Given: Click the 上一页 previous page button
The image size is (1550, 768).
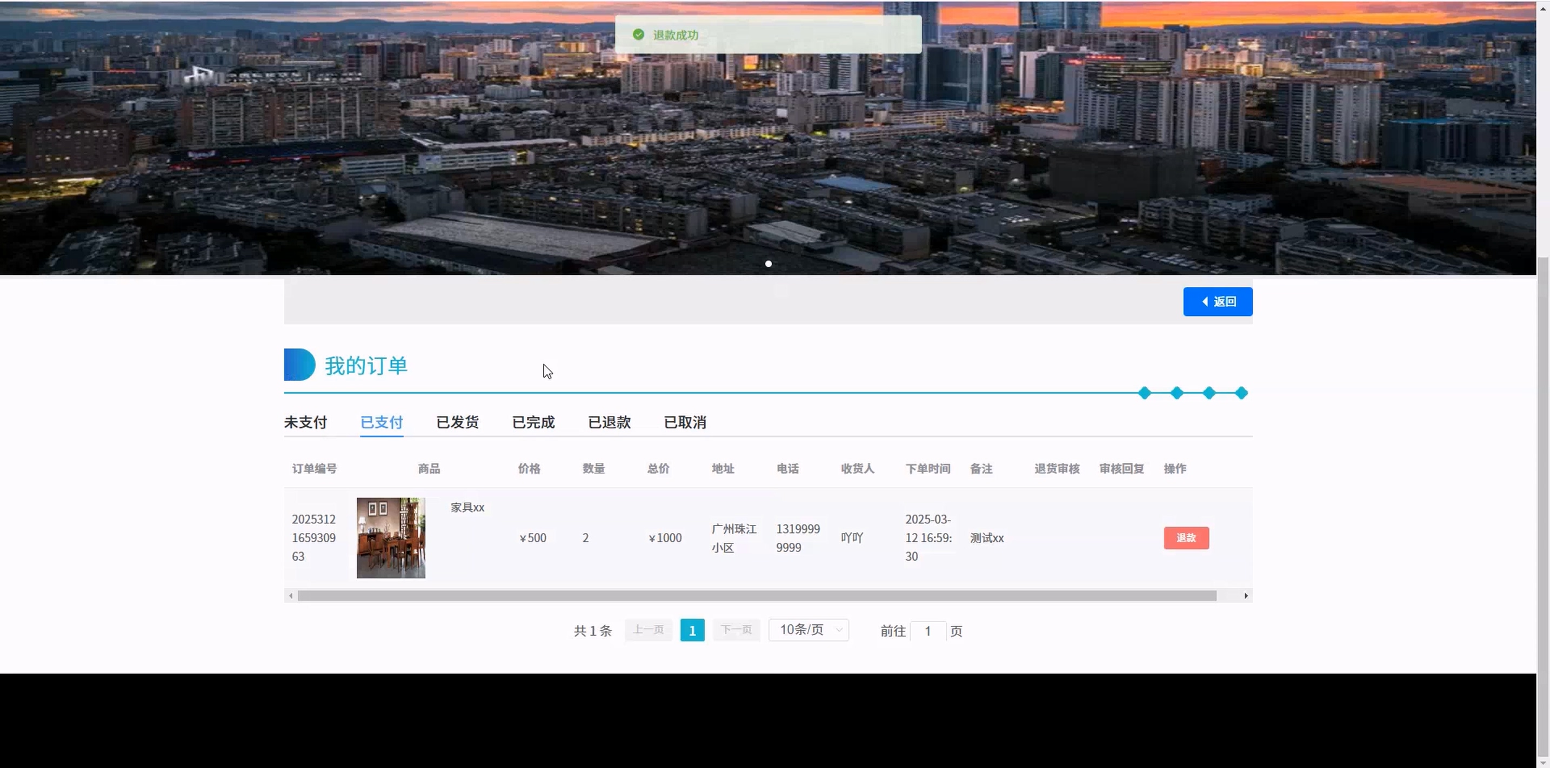Looking at the screenshot, I should [648, 630].
